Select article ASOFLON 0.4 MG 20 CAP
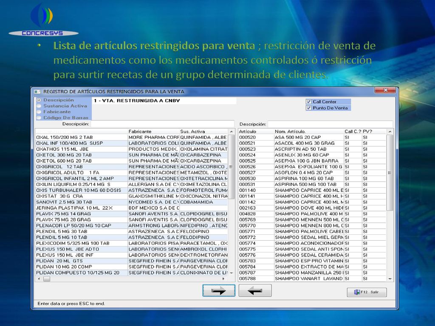Viewport: 435px width, 326px height. coord(312,172)
